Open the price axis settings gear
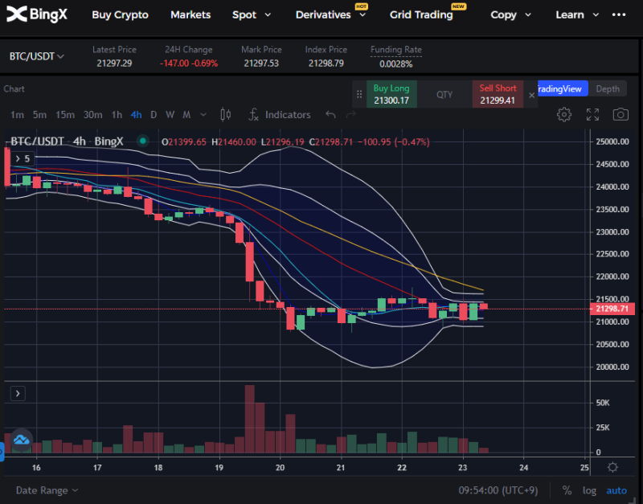 pos(612,467)
